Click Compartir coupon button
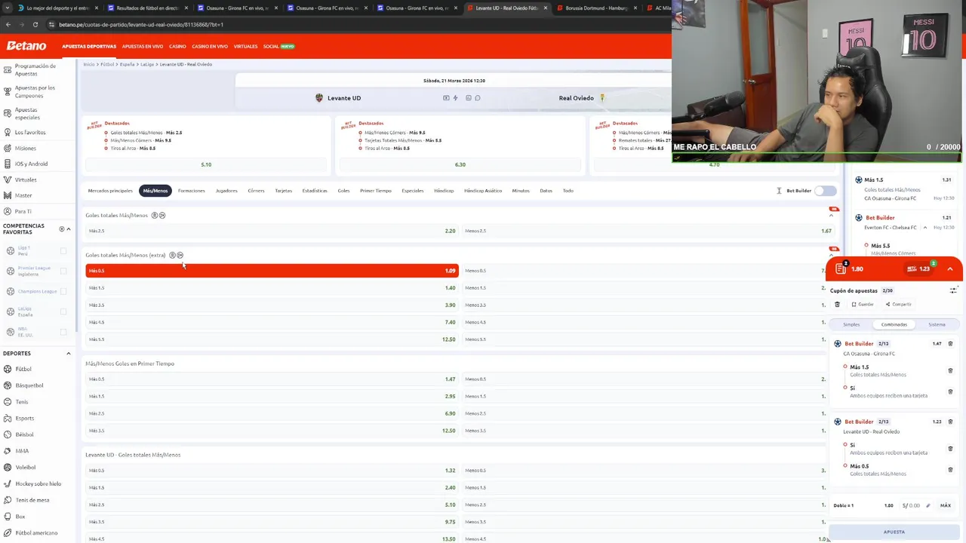Image resolution: width=966 pixels, height=543 pixels. 898,305
